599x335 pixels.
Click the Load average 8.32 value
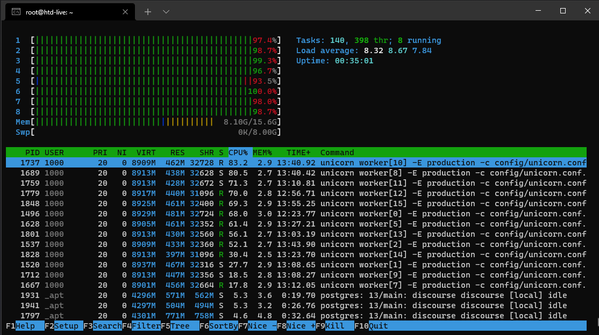pos(373,51)
